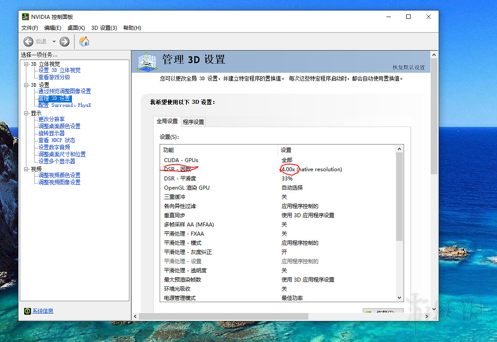Viewport: 497px width, 342px height.
Task: Switch to the 程序设置 tab
Action: tap(193, 122)
